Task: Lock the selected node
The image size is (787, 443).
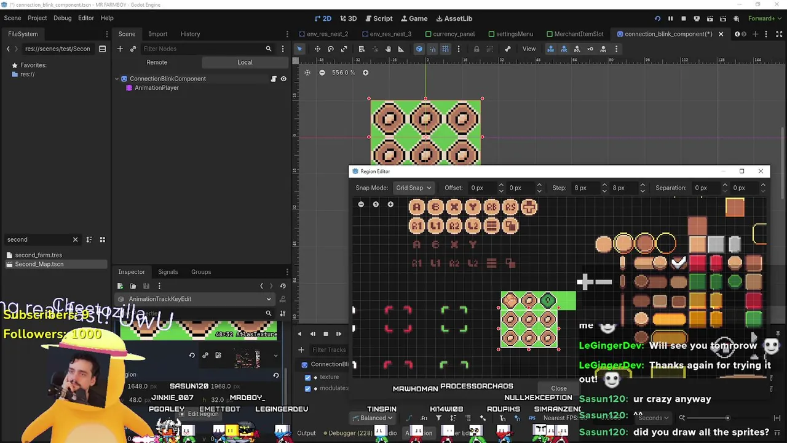Action: coord(476,49)
